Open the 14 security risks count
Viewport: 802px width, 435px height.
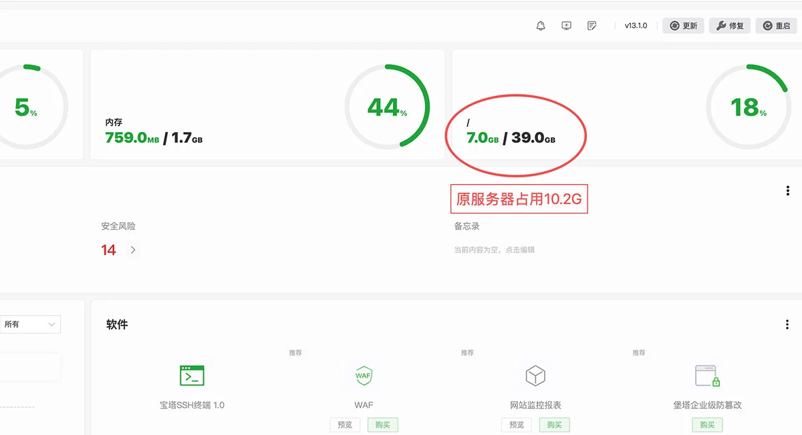click(x=109, y=250)
